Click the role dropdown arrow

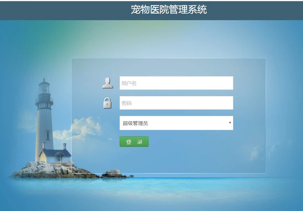pos(230,123)
